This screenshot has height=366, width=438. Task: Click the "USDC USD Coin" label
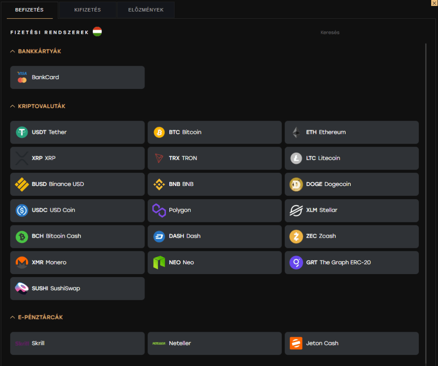pyautogui.click(x=53, y=210)
